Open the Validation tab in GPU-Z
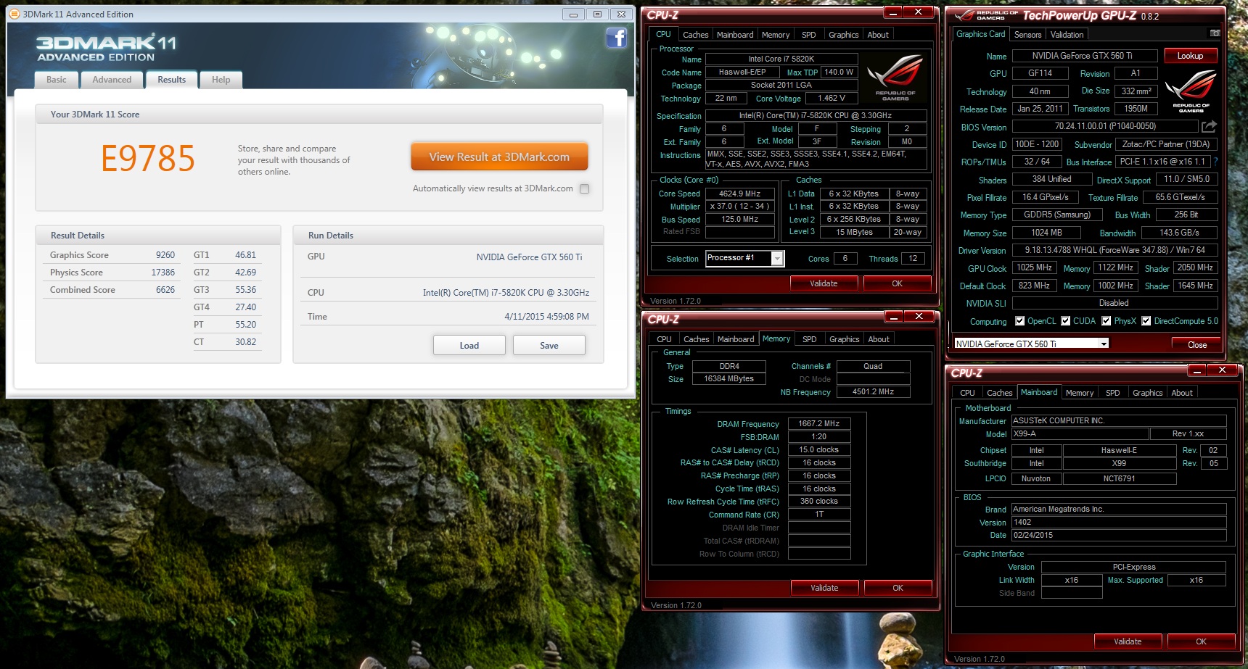Screen dimensions: 1248x669 tap(1067, 35)
